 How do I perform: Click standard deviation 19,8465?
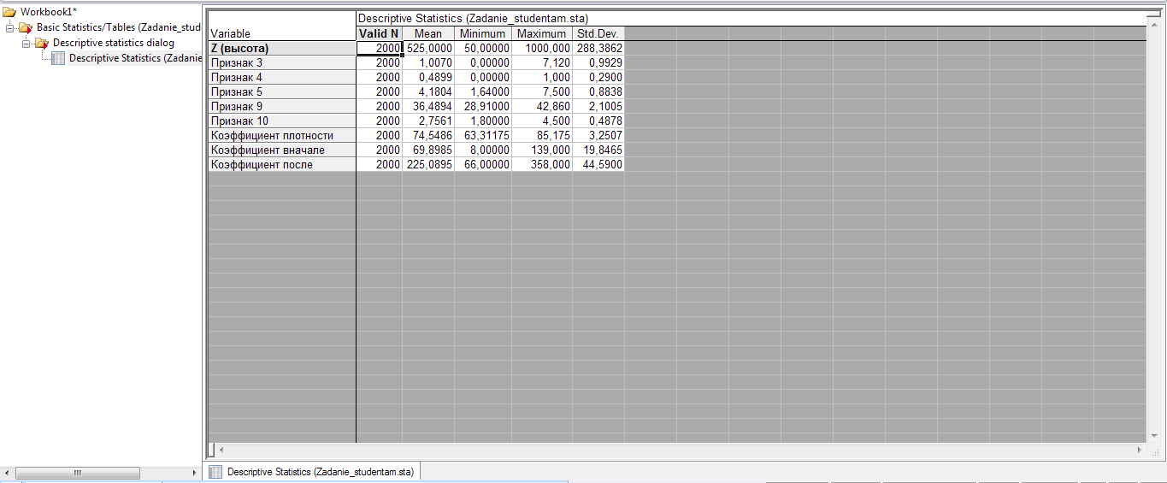click(598, 150)
